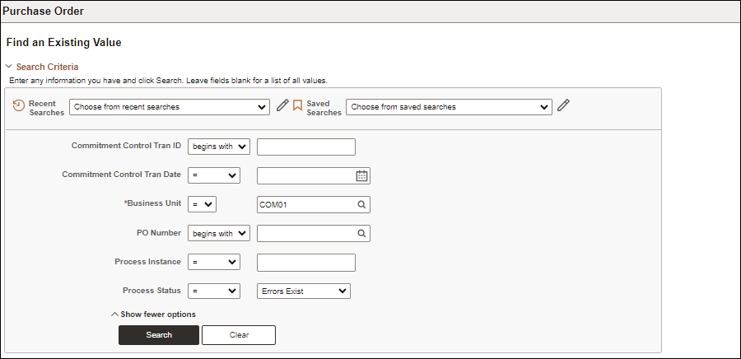Open the Process Status Errors Exist dropdown
Image resolution: width=741 pixels, height=359 pixels.
tap(303, 291)
